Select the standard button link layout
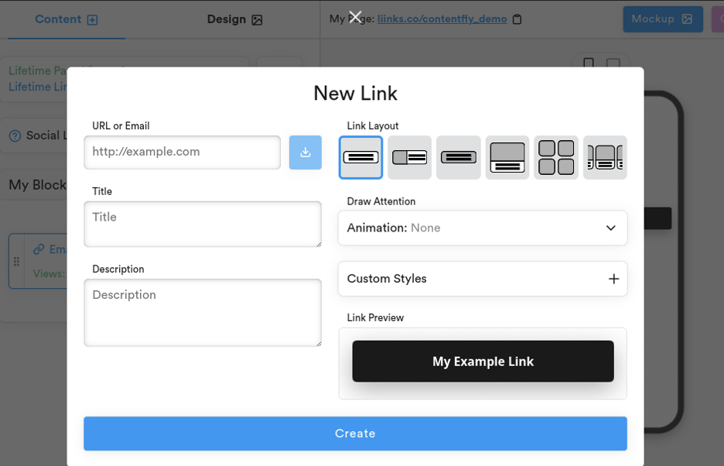The height and width of the screenshot is (466, 724). [x=360, y=157]
